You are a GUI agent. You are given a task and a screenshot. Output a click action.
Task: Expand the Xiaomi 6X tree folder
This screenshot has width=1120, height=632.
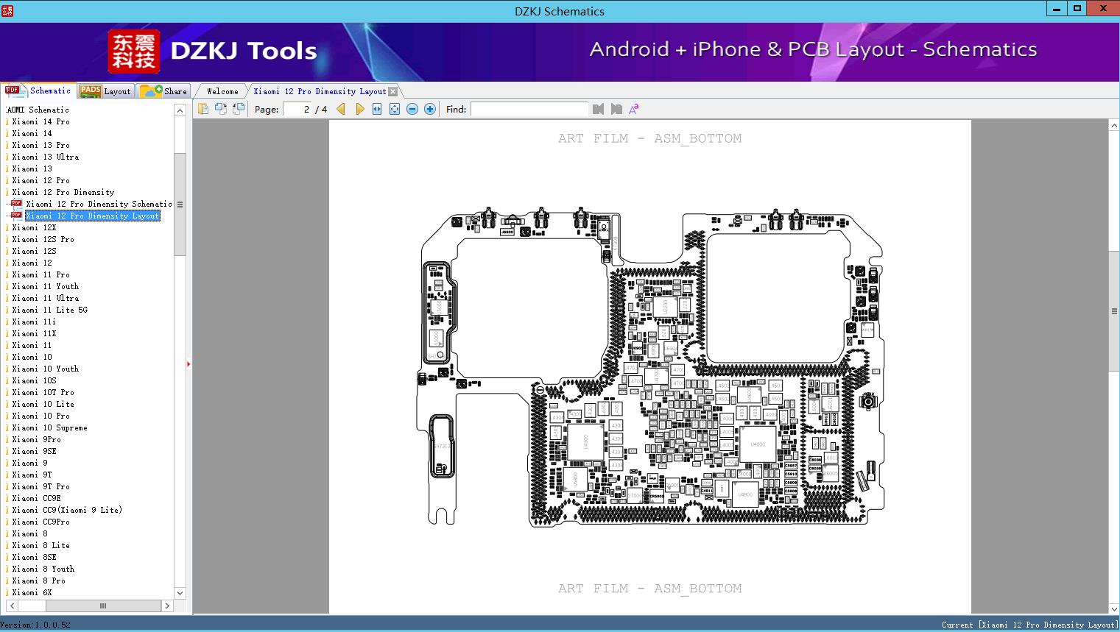coord(32,592)
